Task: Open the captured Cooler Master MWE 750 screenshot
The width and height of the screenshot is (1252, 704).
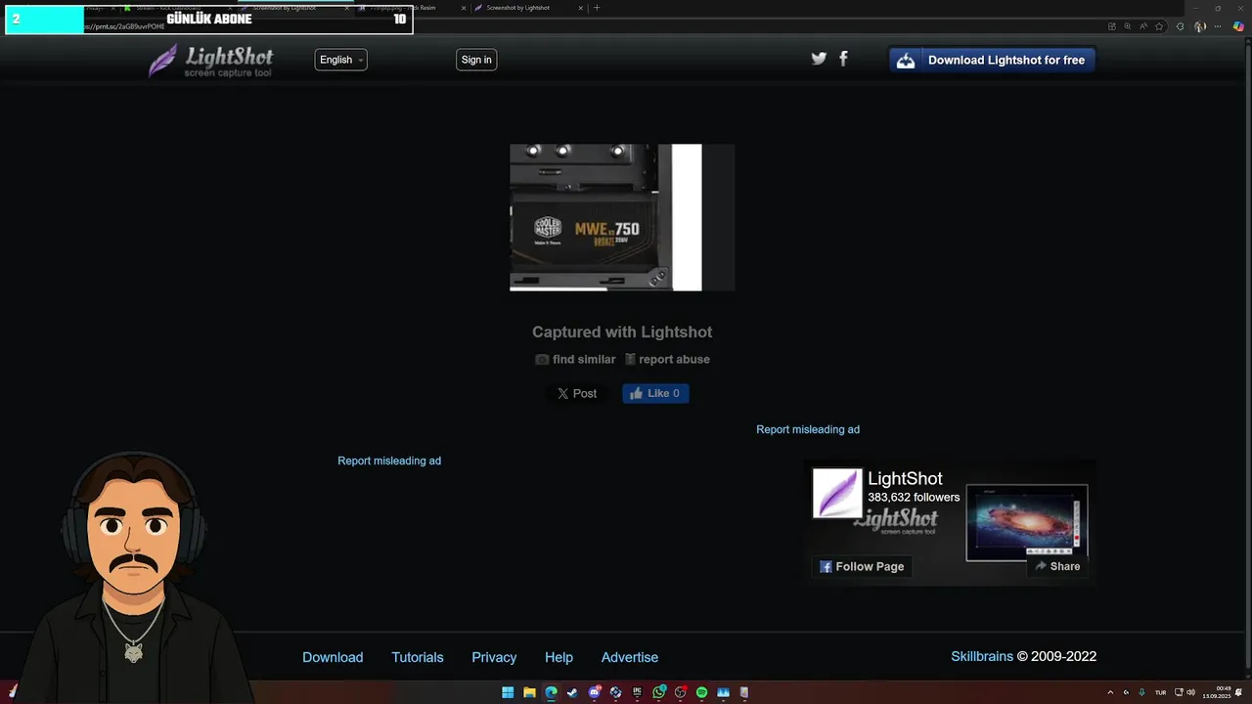Action: coord(622,217)
